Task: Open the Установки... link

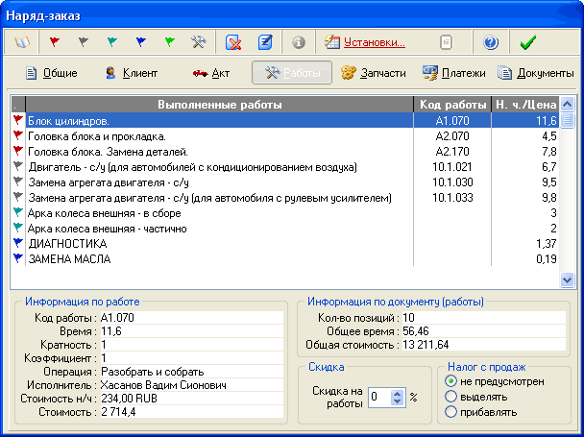Action: [x=365, y=42]
